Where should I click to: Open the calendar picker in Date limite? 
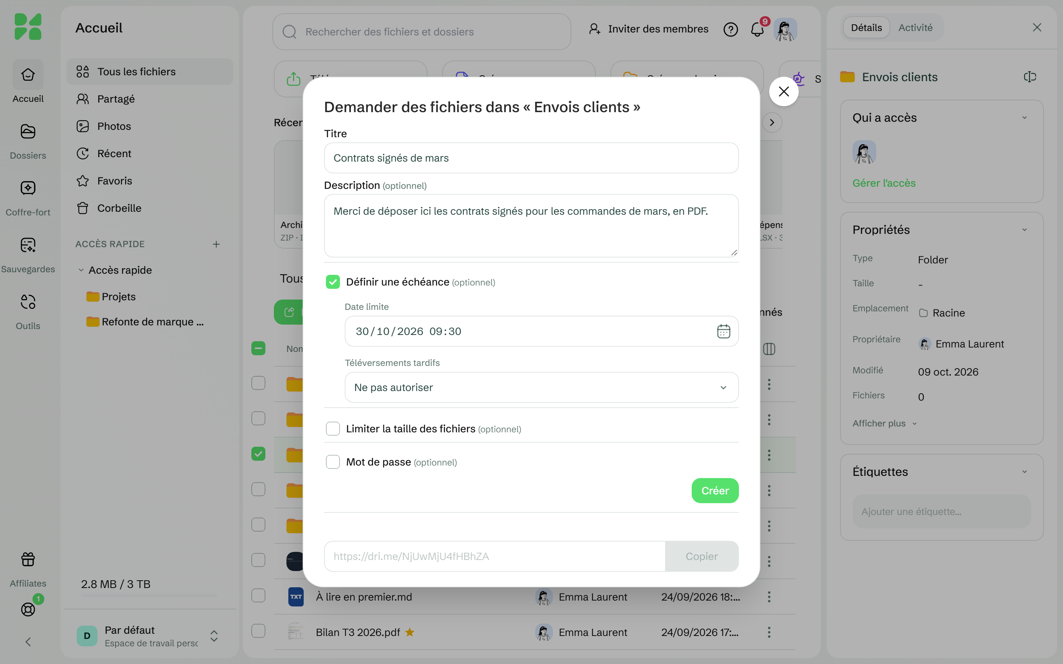[723, 331]
